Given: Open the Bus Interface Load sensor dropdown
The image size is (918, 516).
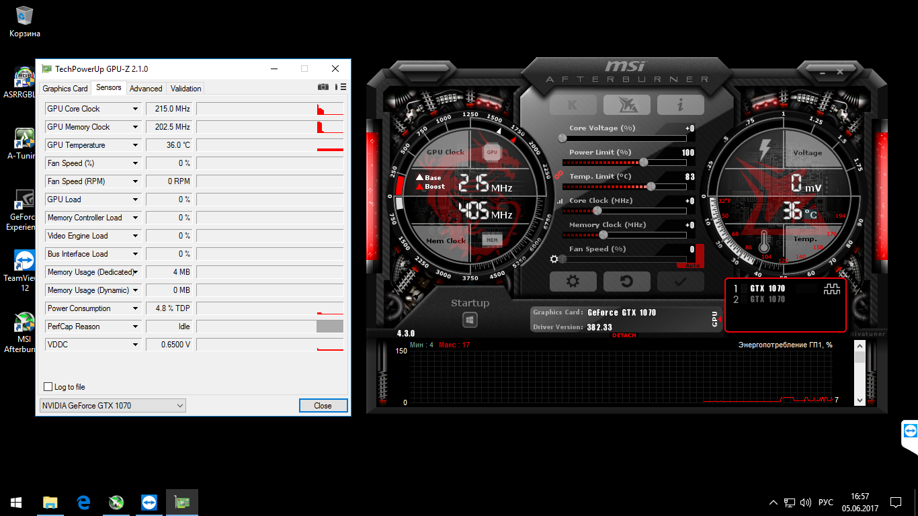Looking at the screenshot, I should (x=135, y=254).
